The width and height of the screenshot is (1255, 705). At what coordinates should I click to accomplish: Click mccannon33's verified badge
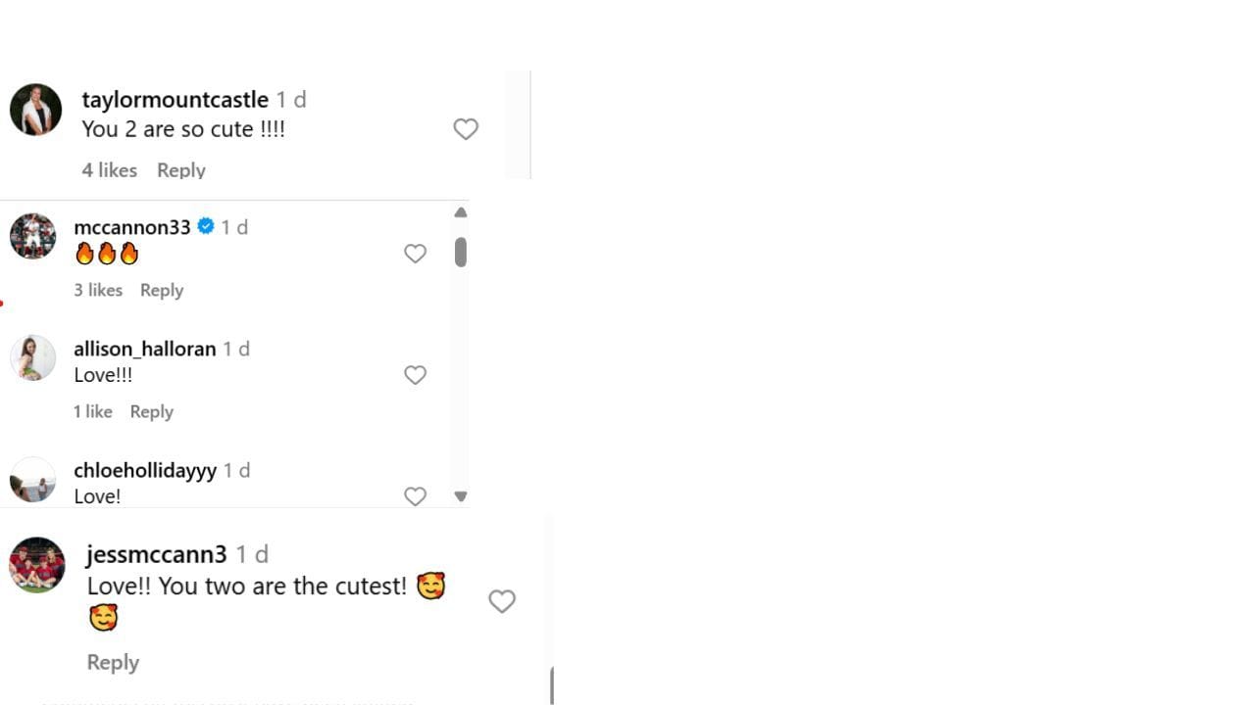click(206, 226)
